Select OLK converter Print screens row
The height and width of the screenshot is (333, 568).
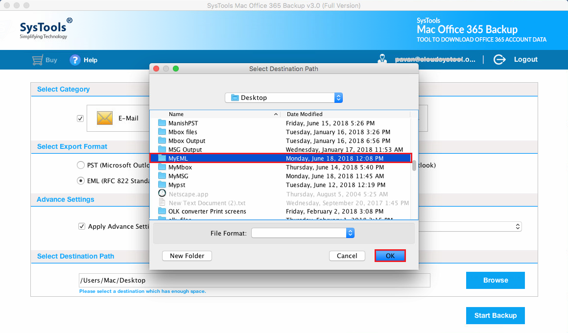point(281,211)
